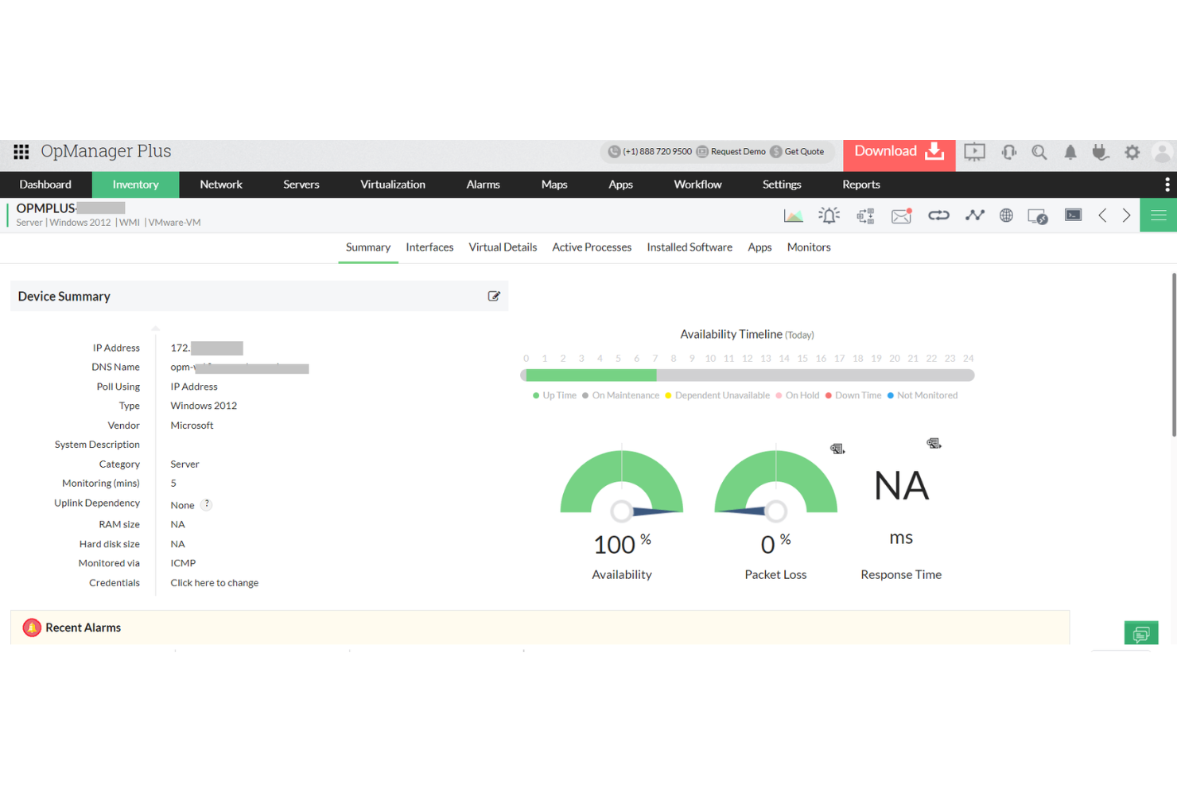Open the green hamburger menu at top right
This screenshot has width=1177, height=785.
[x=1158, y=215]
